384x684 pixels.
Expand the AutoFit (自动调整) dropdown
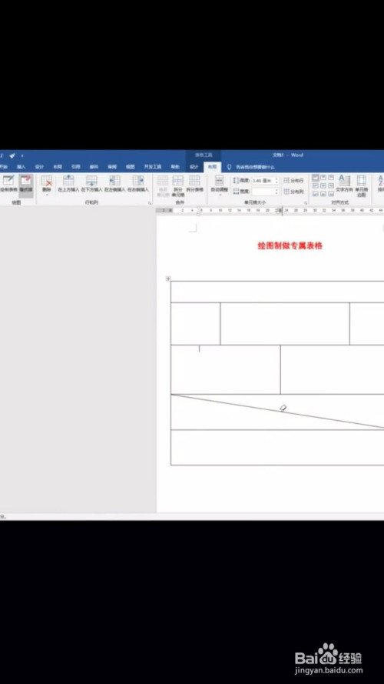click(220, 185)
